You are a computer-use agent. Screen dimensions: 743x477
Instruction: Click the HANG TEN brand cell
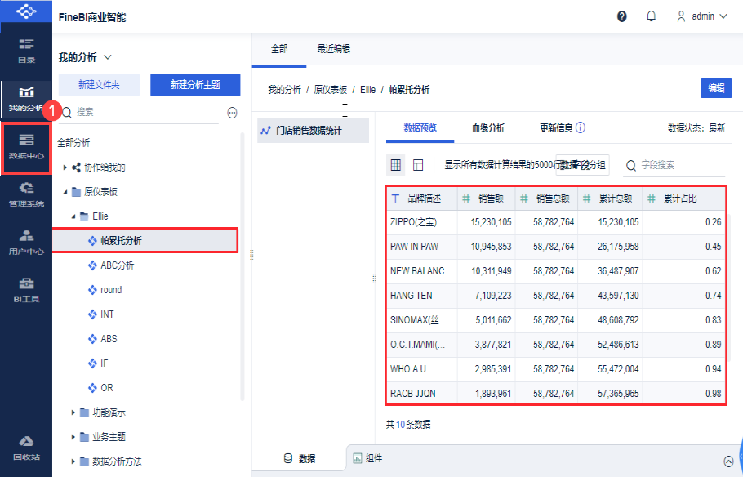(422, 296)
